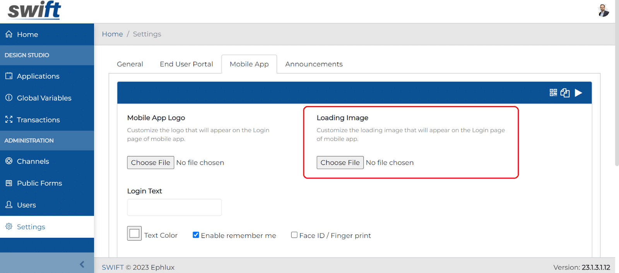Open the Text Color swatch picker
This screenshot has height=273, width=619.
134,234
